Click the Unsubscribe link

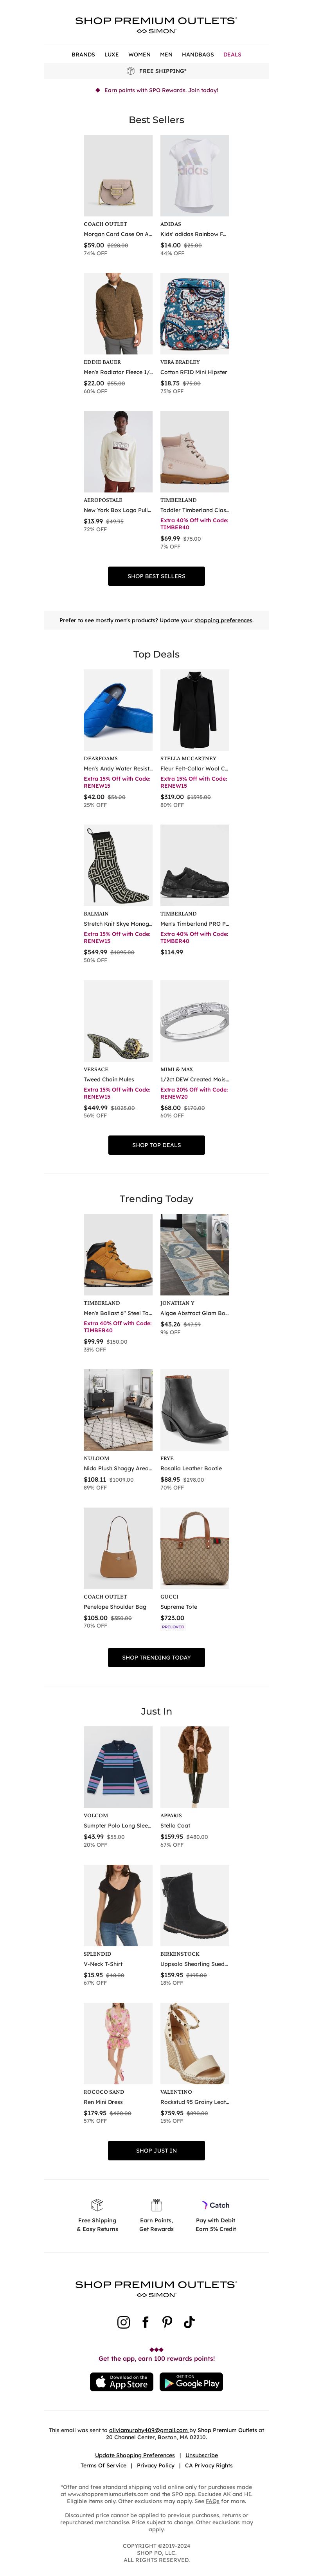tap(201, 2455)
